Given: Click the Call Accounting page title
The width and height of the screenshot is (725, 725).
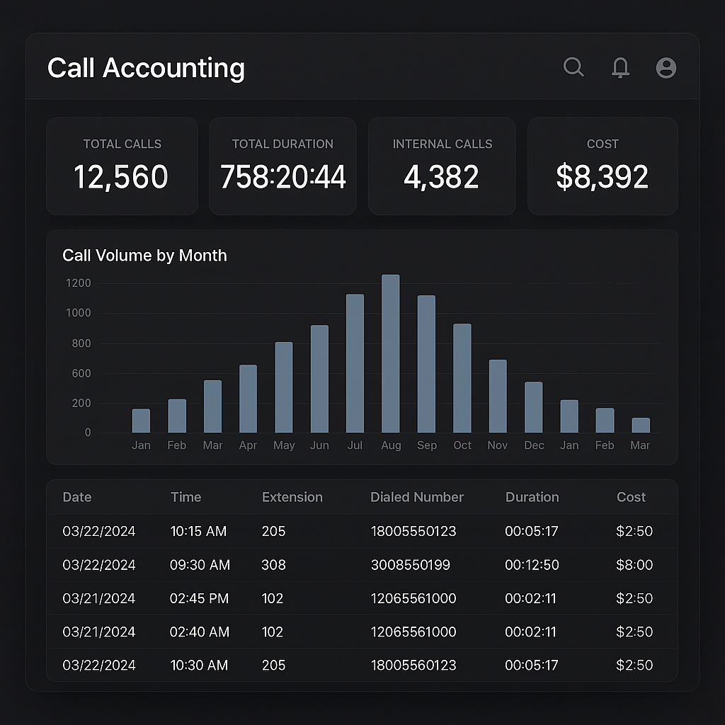Looking at the screenshot, I should tap(146, 68).
